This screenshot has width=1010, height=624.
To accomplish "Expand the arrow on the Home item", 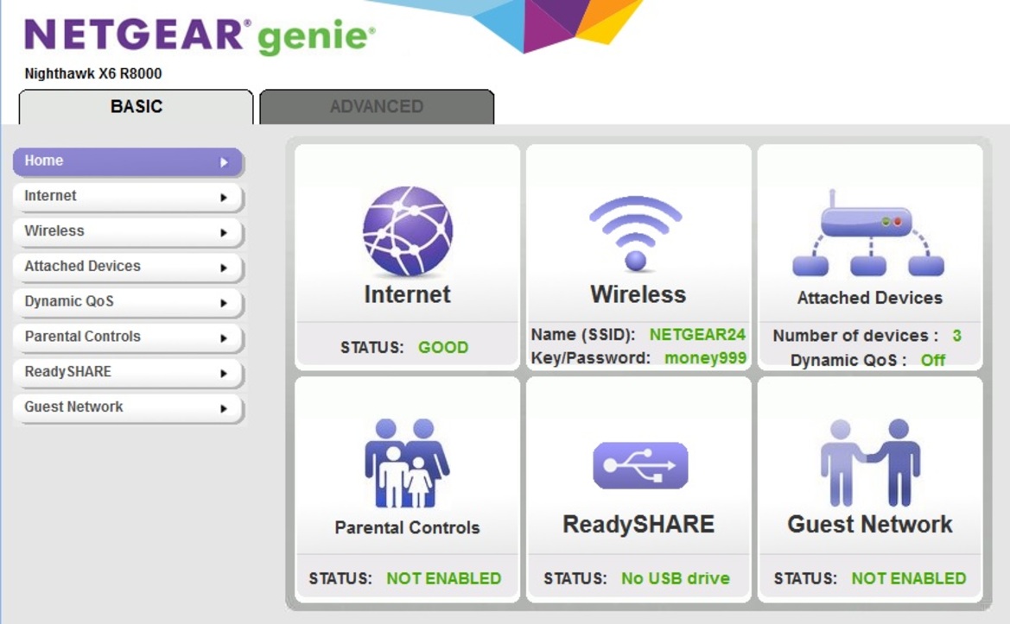I will (224, 163).
